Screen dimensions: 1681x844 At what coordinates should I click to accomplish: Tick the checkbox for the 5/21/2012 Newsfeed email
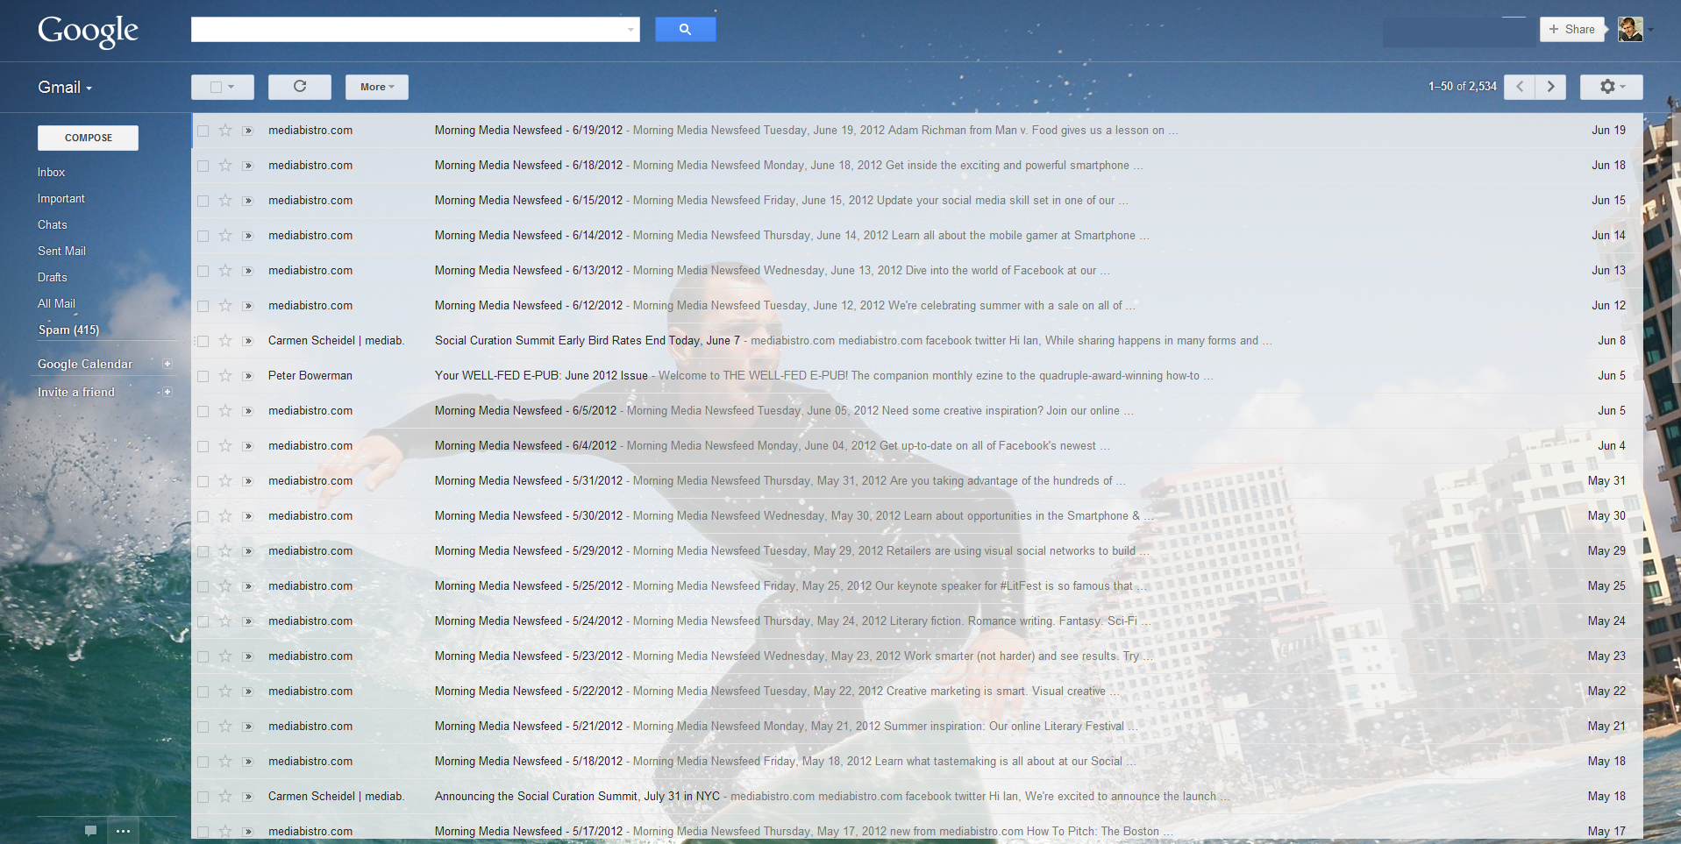point(203,727)
